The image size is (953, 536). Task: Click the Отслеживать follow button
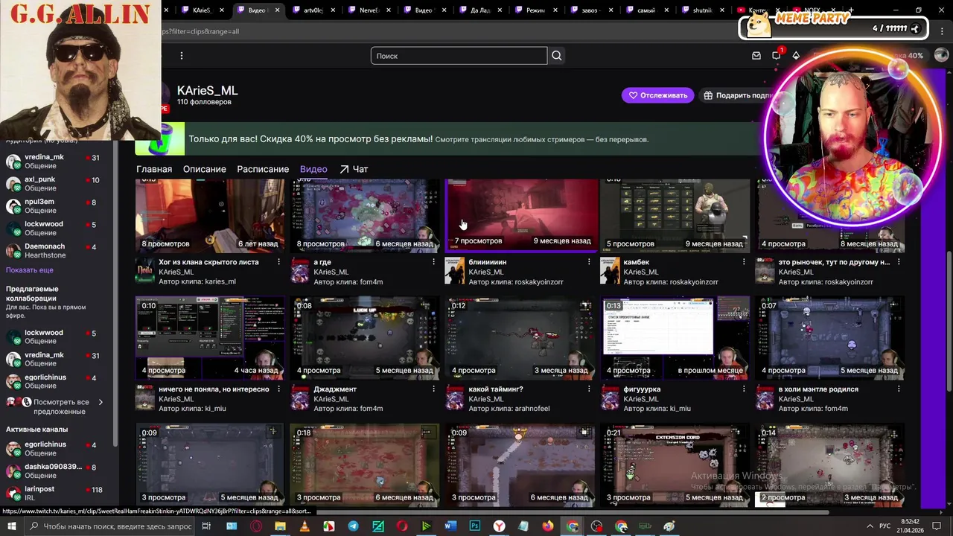tap(658, 95)
